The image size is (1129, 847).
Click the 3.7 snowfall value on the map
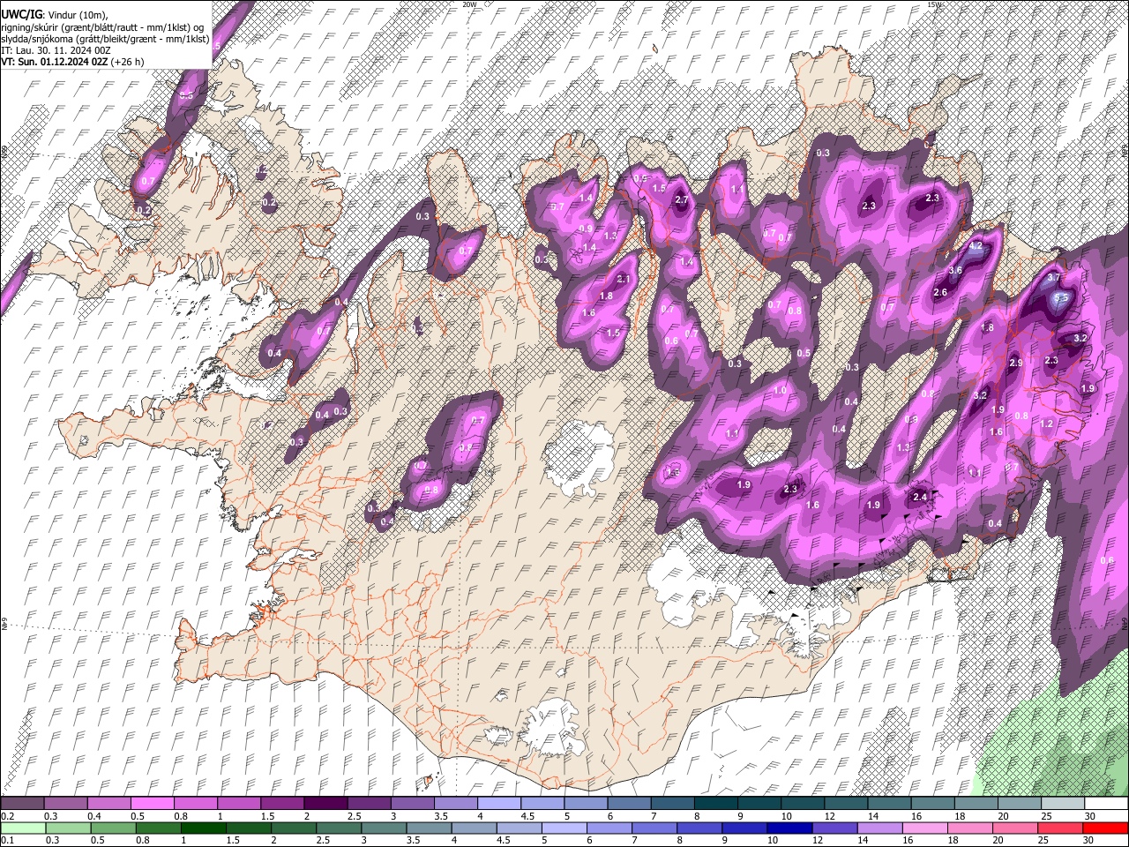point(1053,277)
